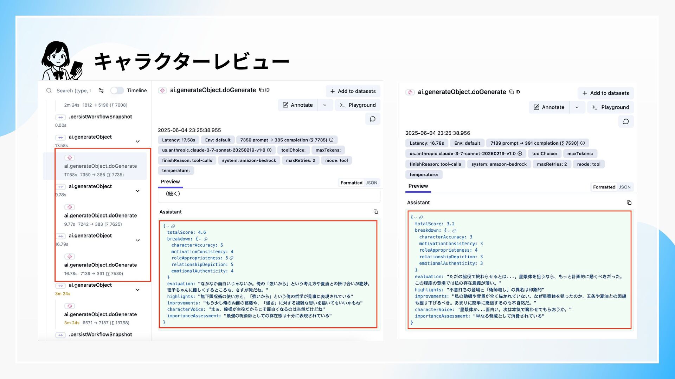Open comments bubble in left detail panel
This screenshot has height=379, width=675.
click(x=373, y=119)
